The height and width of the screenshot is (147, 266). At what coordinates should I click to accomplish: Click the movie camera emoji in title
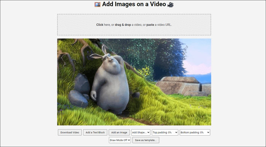[171, 5]
